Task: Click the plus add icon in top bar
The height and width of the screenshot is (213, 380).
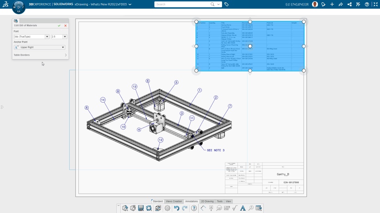Action: coord(332,4)
